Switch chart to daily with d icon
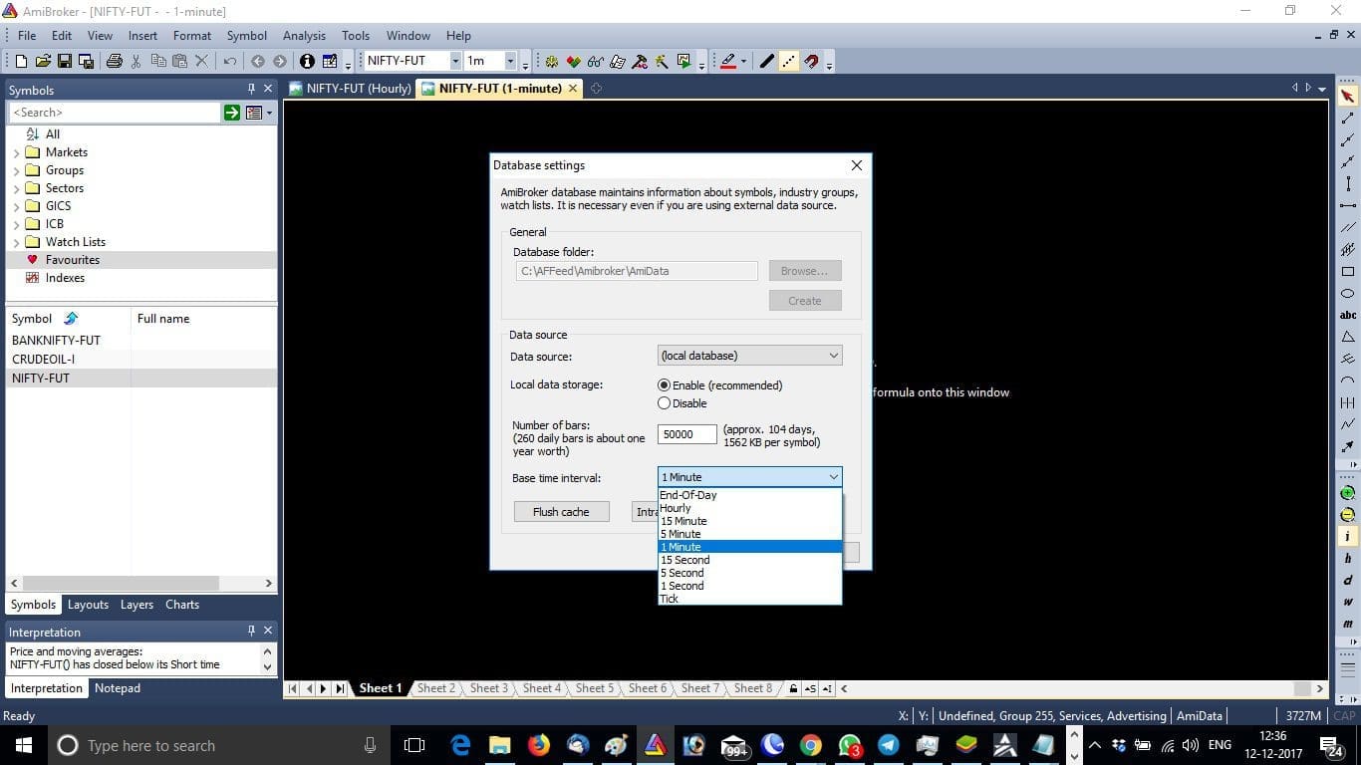The height and width of the screenshot is (765, 1361). coord(1348,581)
